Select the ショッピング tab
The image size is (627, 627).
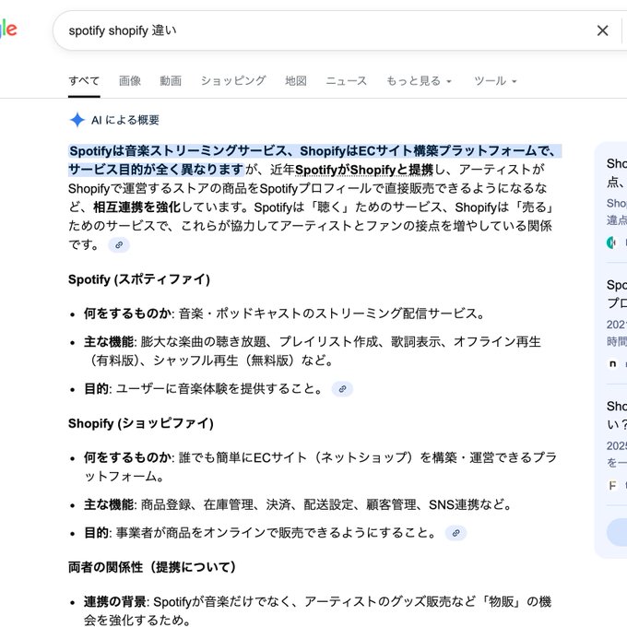[233, 81]
